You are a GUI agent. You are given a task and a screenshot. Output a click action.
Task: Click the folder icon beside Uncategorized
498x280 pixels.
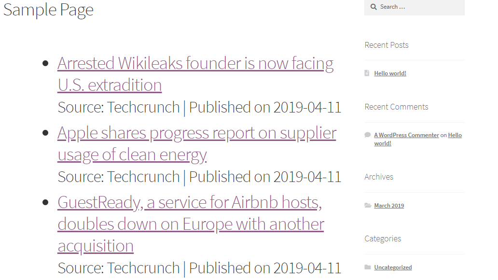coord(367,267)
